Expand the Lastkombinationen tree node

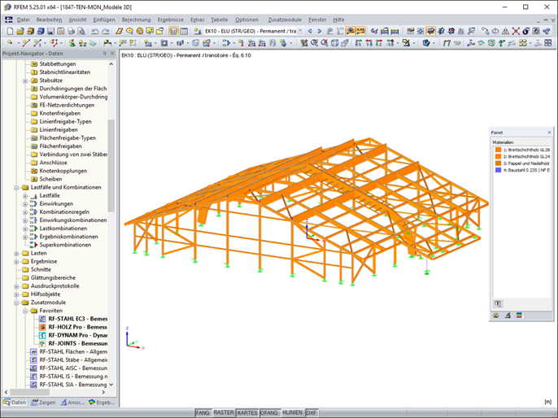point(25,229)
